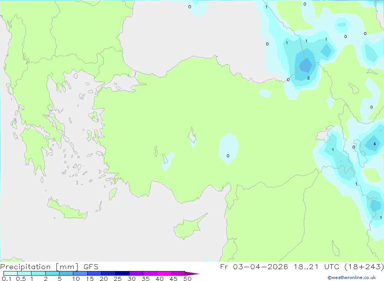Click the 10–15 mm blue legend swatch

(80, 273)
